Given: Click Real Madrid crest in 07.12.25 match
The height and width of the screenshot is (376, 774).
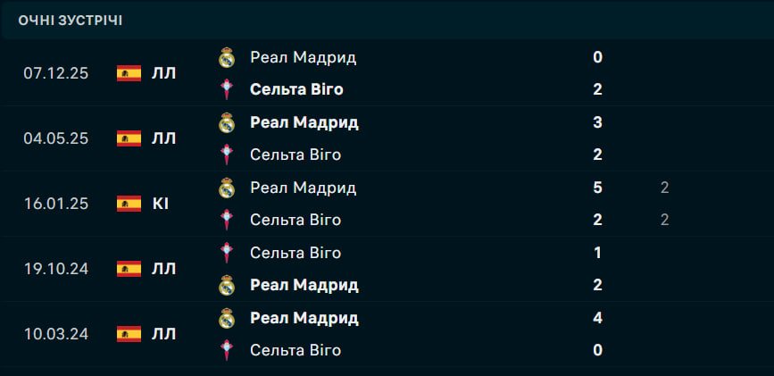Looking at the screenshot, I should 227,58.
